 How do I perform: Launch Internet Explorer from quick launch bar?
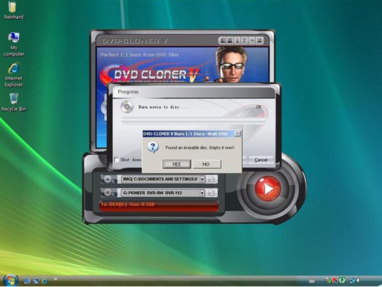44,281
